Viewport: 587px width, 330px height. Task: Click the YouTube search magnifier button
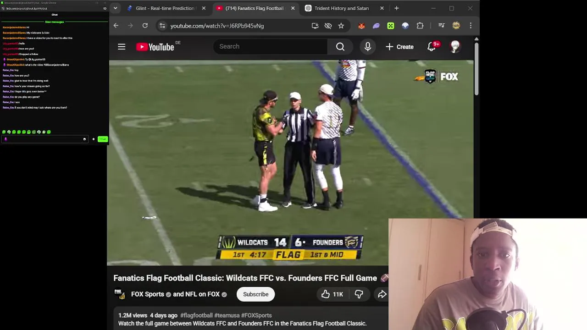(x=340, y=47)
